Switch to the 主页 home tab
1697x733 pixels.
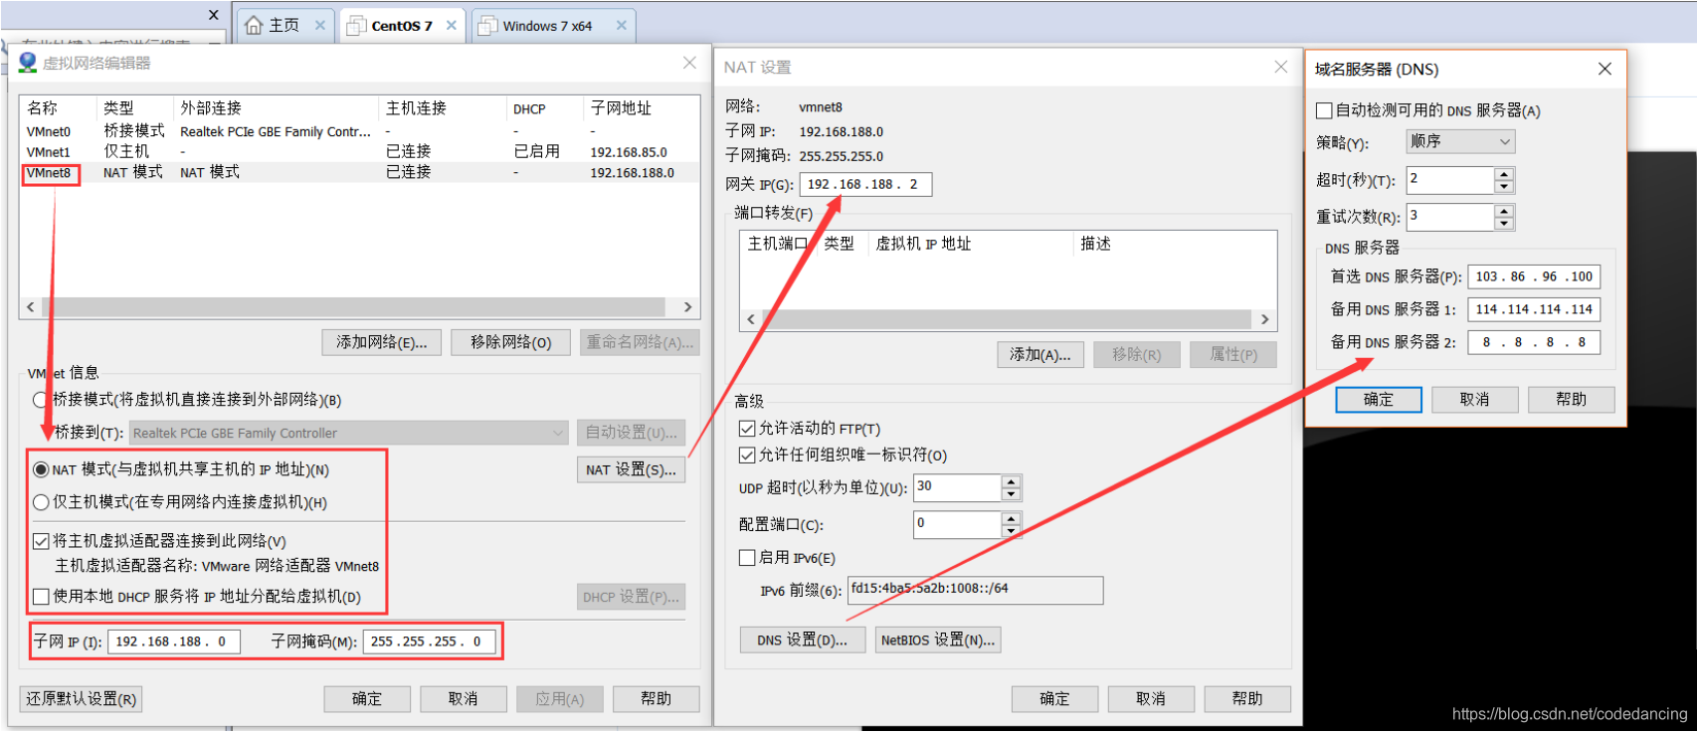pos(284,26)
